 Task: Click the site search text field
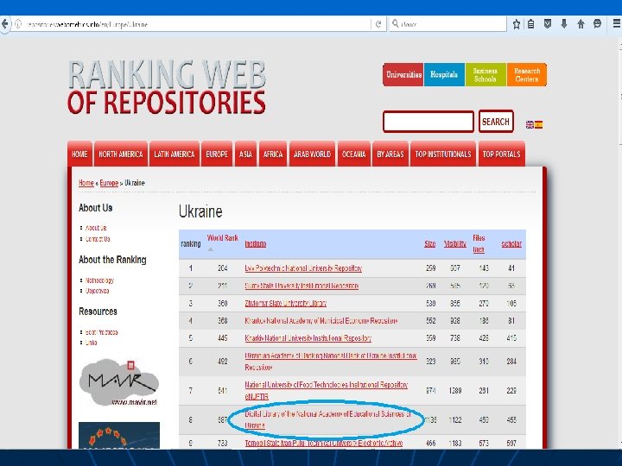pos(428,122)
